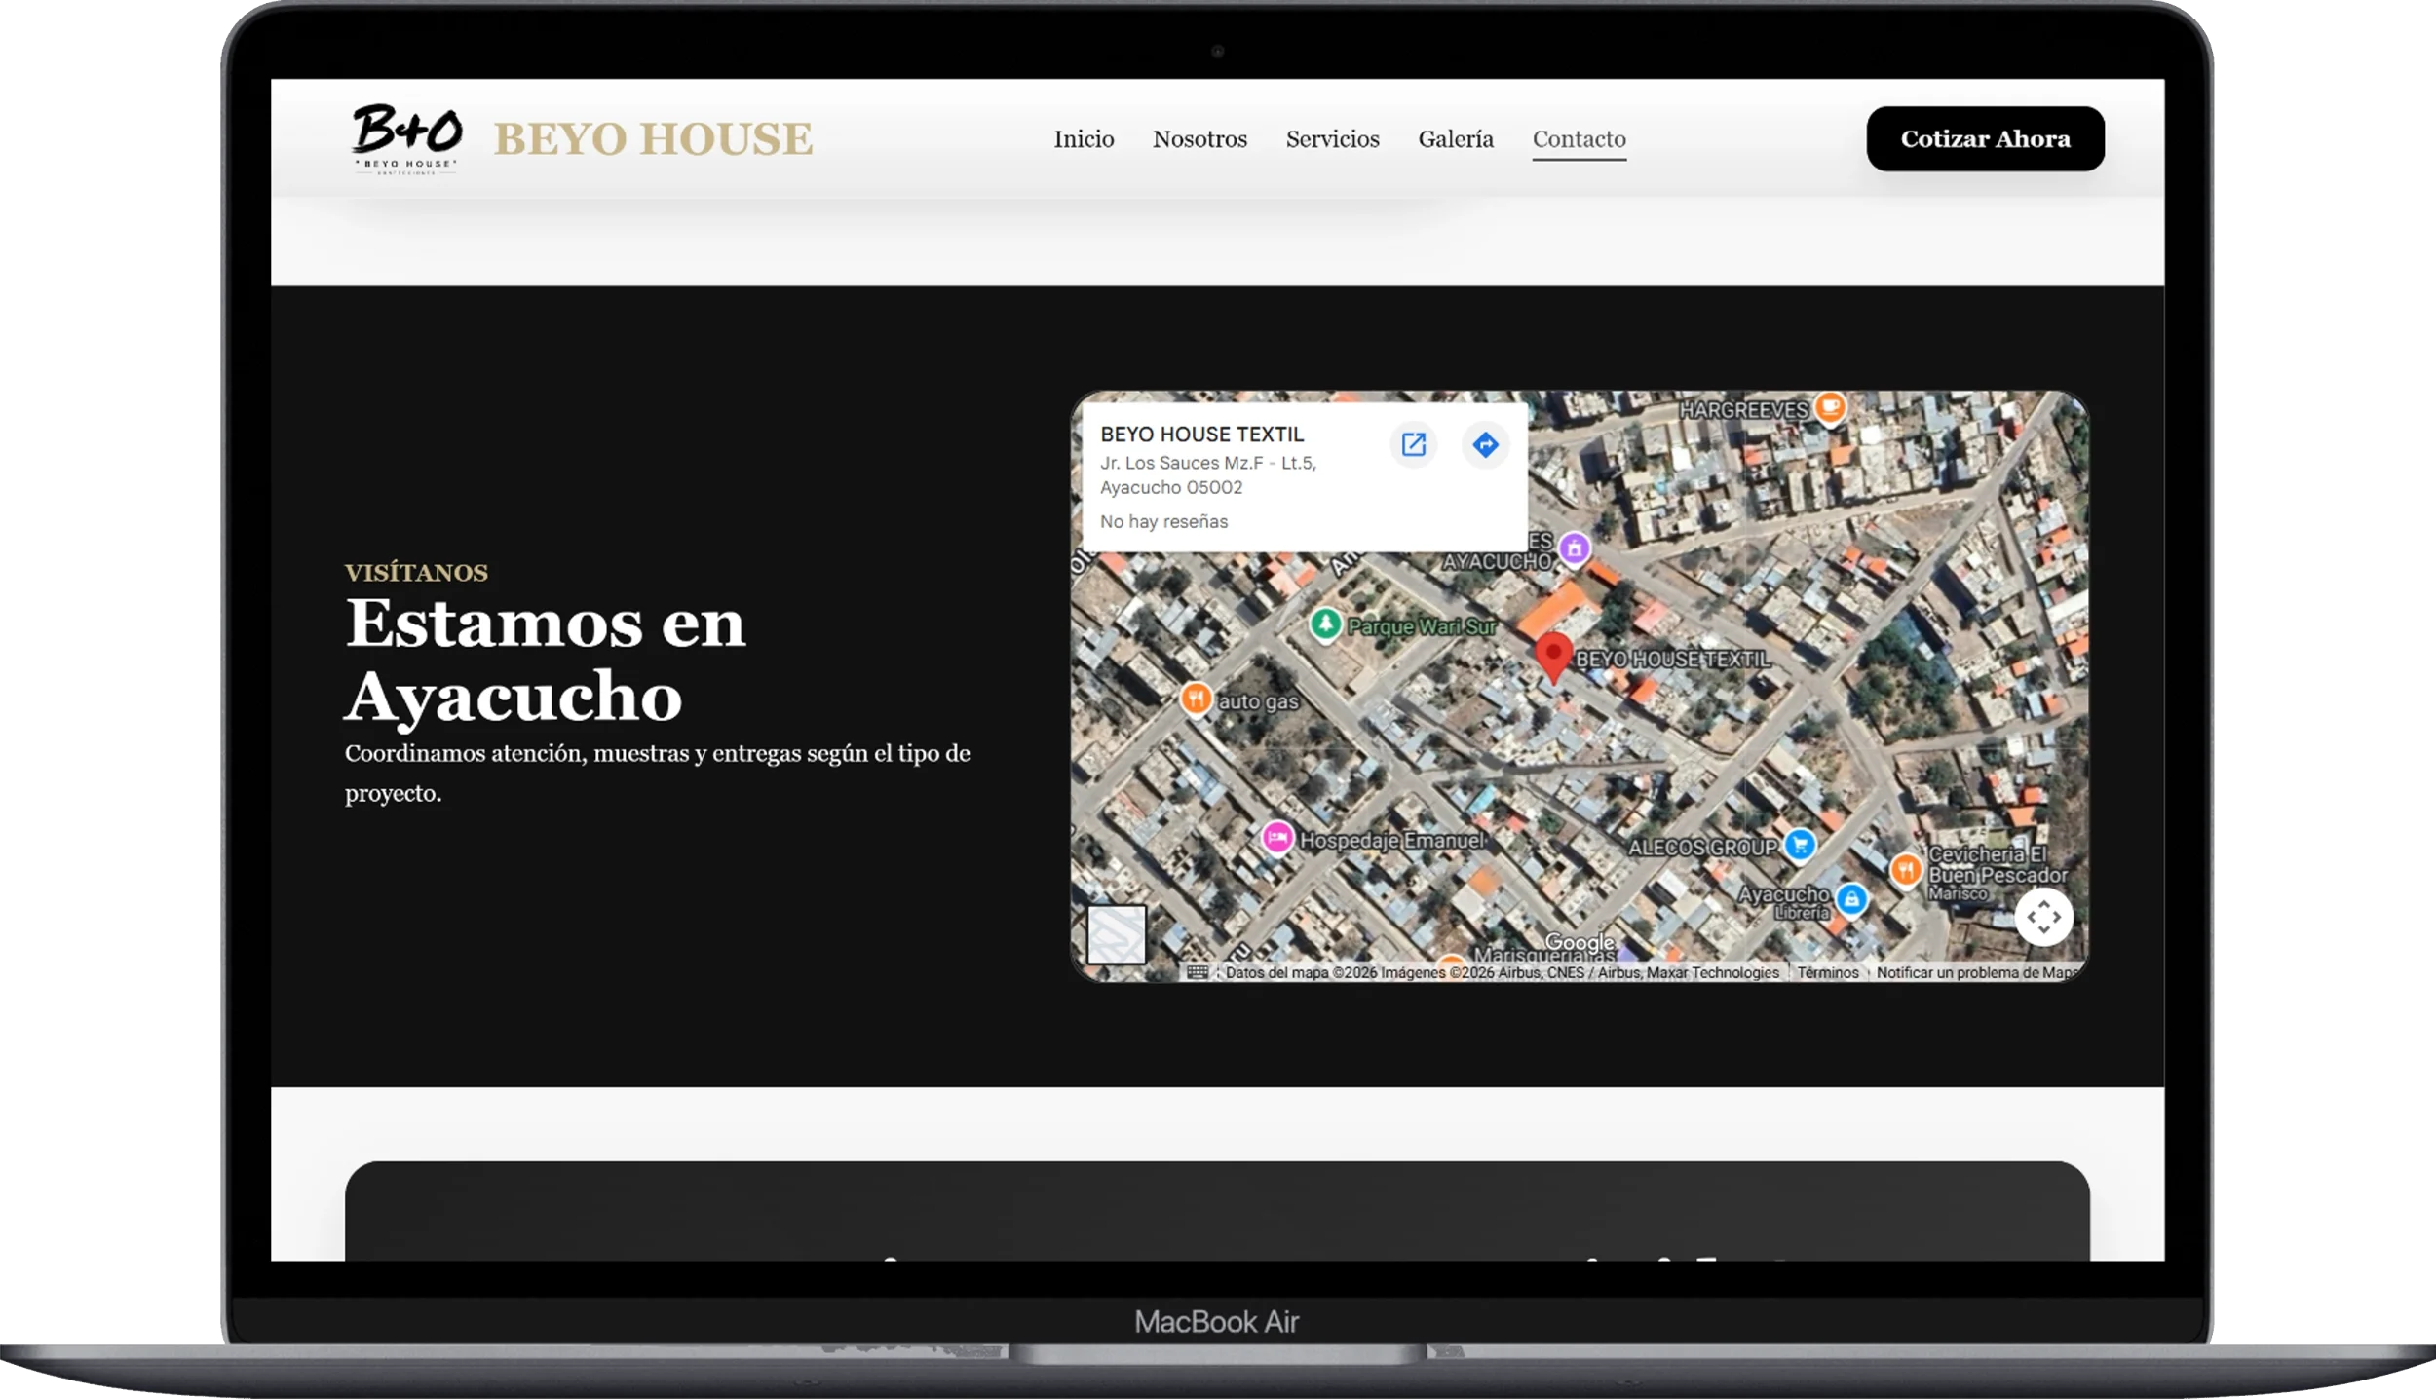Select the Parque Wari Sur park marker
The image size is (2436, 1399).
pos(1325,624)
